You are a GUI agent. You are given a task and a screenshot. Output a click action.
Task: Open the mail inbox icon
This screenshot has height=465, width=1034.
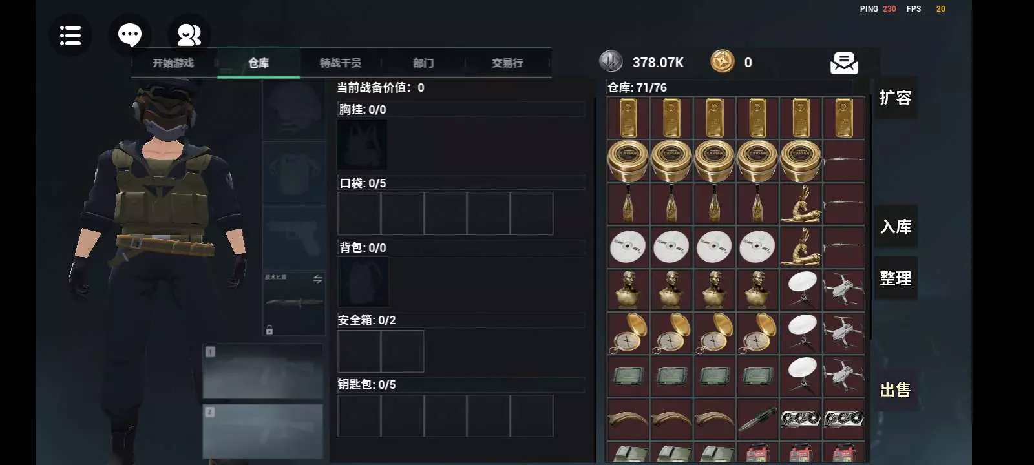(844, 63)
